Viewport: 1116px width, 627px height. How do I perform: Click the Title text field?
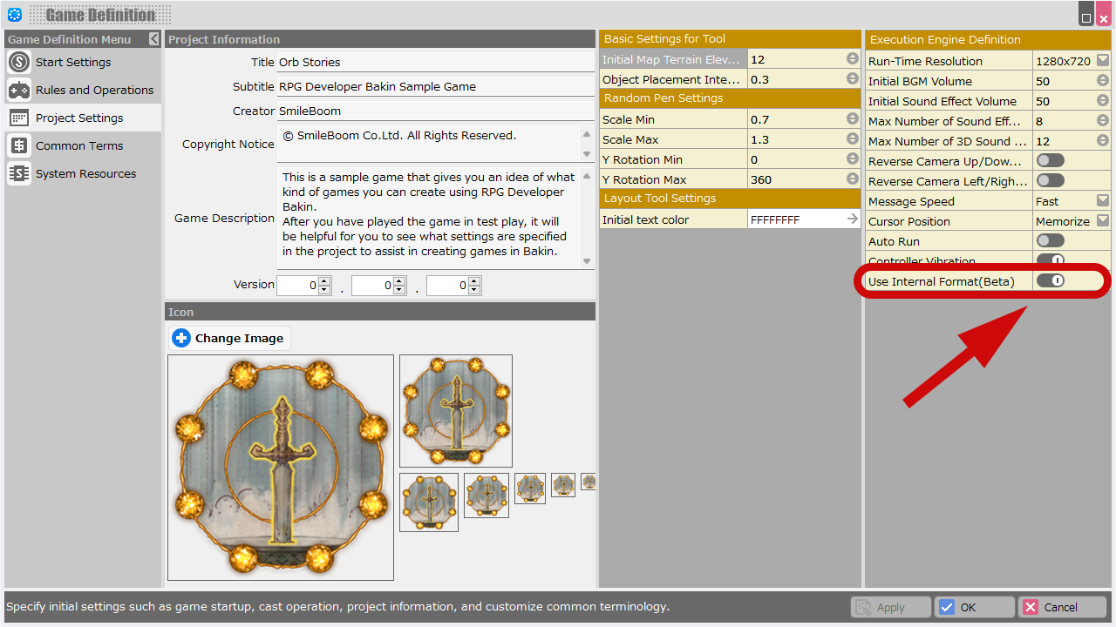[x=434, y=62]
